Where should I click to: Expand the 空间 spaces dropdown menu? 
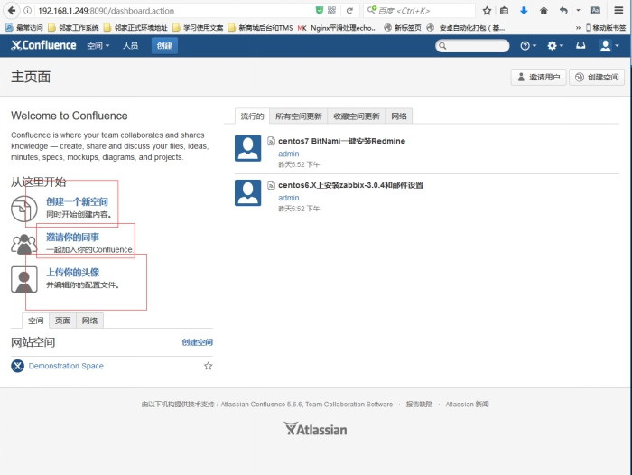pos(98,46)
